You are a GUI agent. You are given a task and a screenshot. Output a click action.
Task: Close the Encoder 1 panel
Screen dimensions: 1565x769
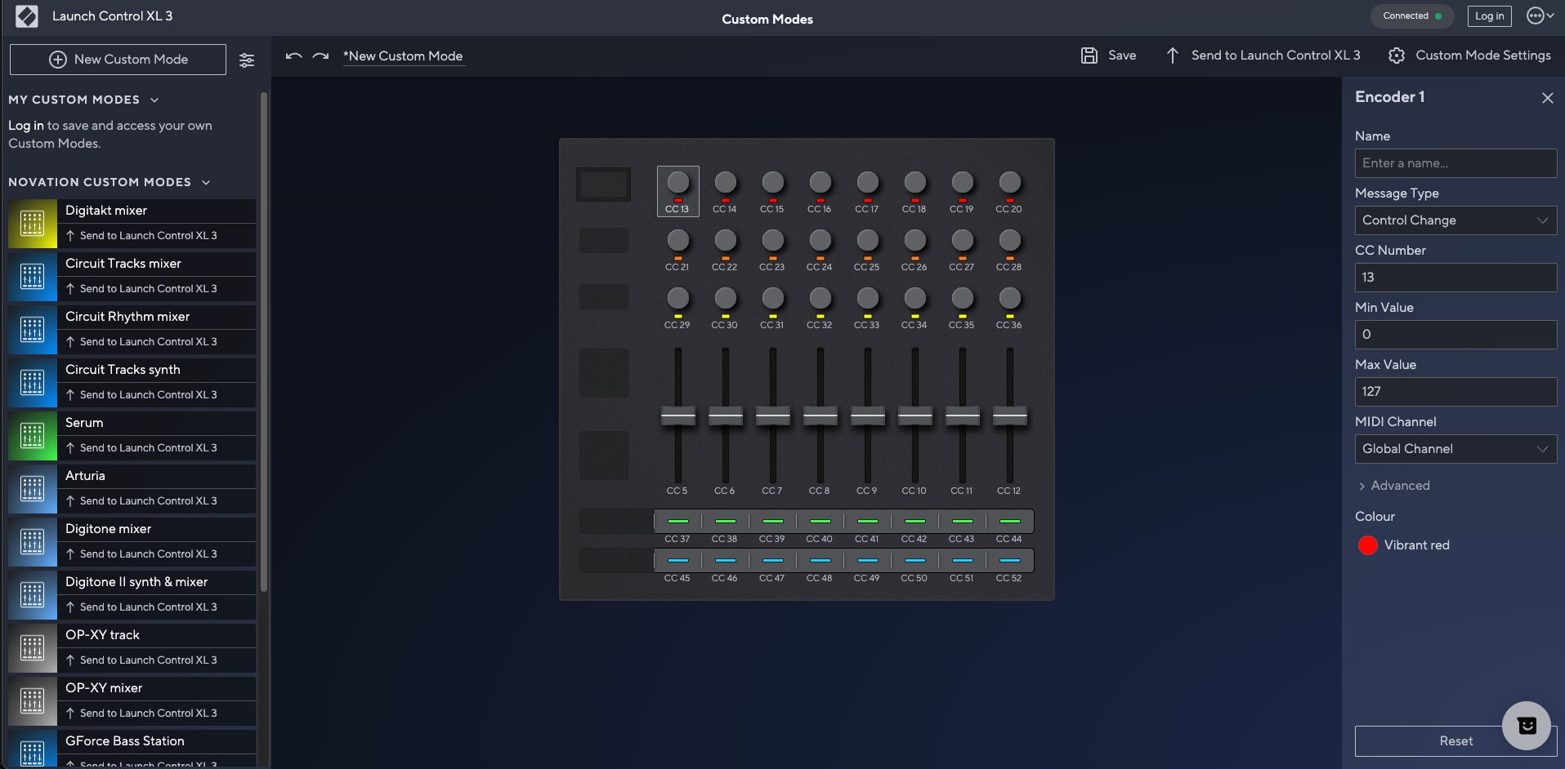coord(1547,98)
